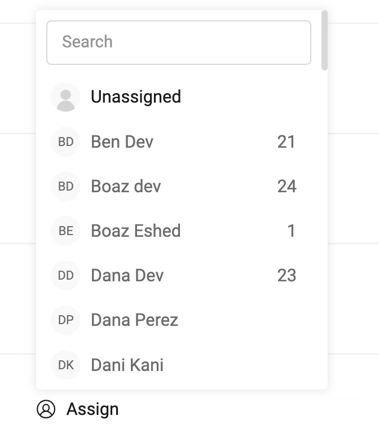Select Unassigned from the list
This screenshot has width=379, height=433.
point(179,97)
